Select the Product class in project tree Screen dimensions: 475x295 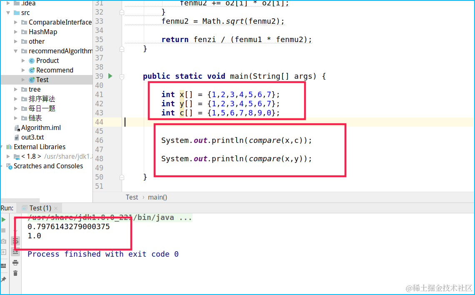click(x=47, y=60)
